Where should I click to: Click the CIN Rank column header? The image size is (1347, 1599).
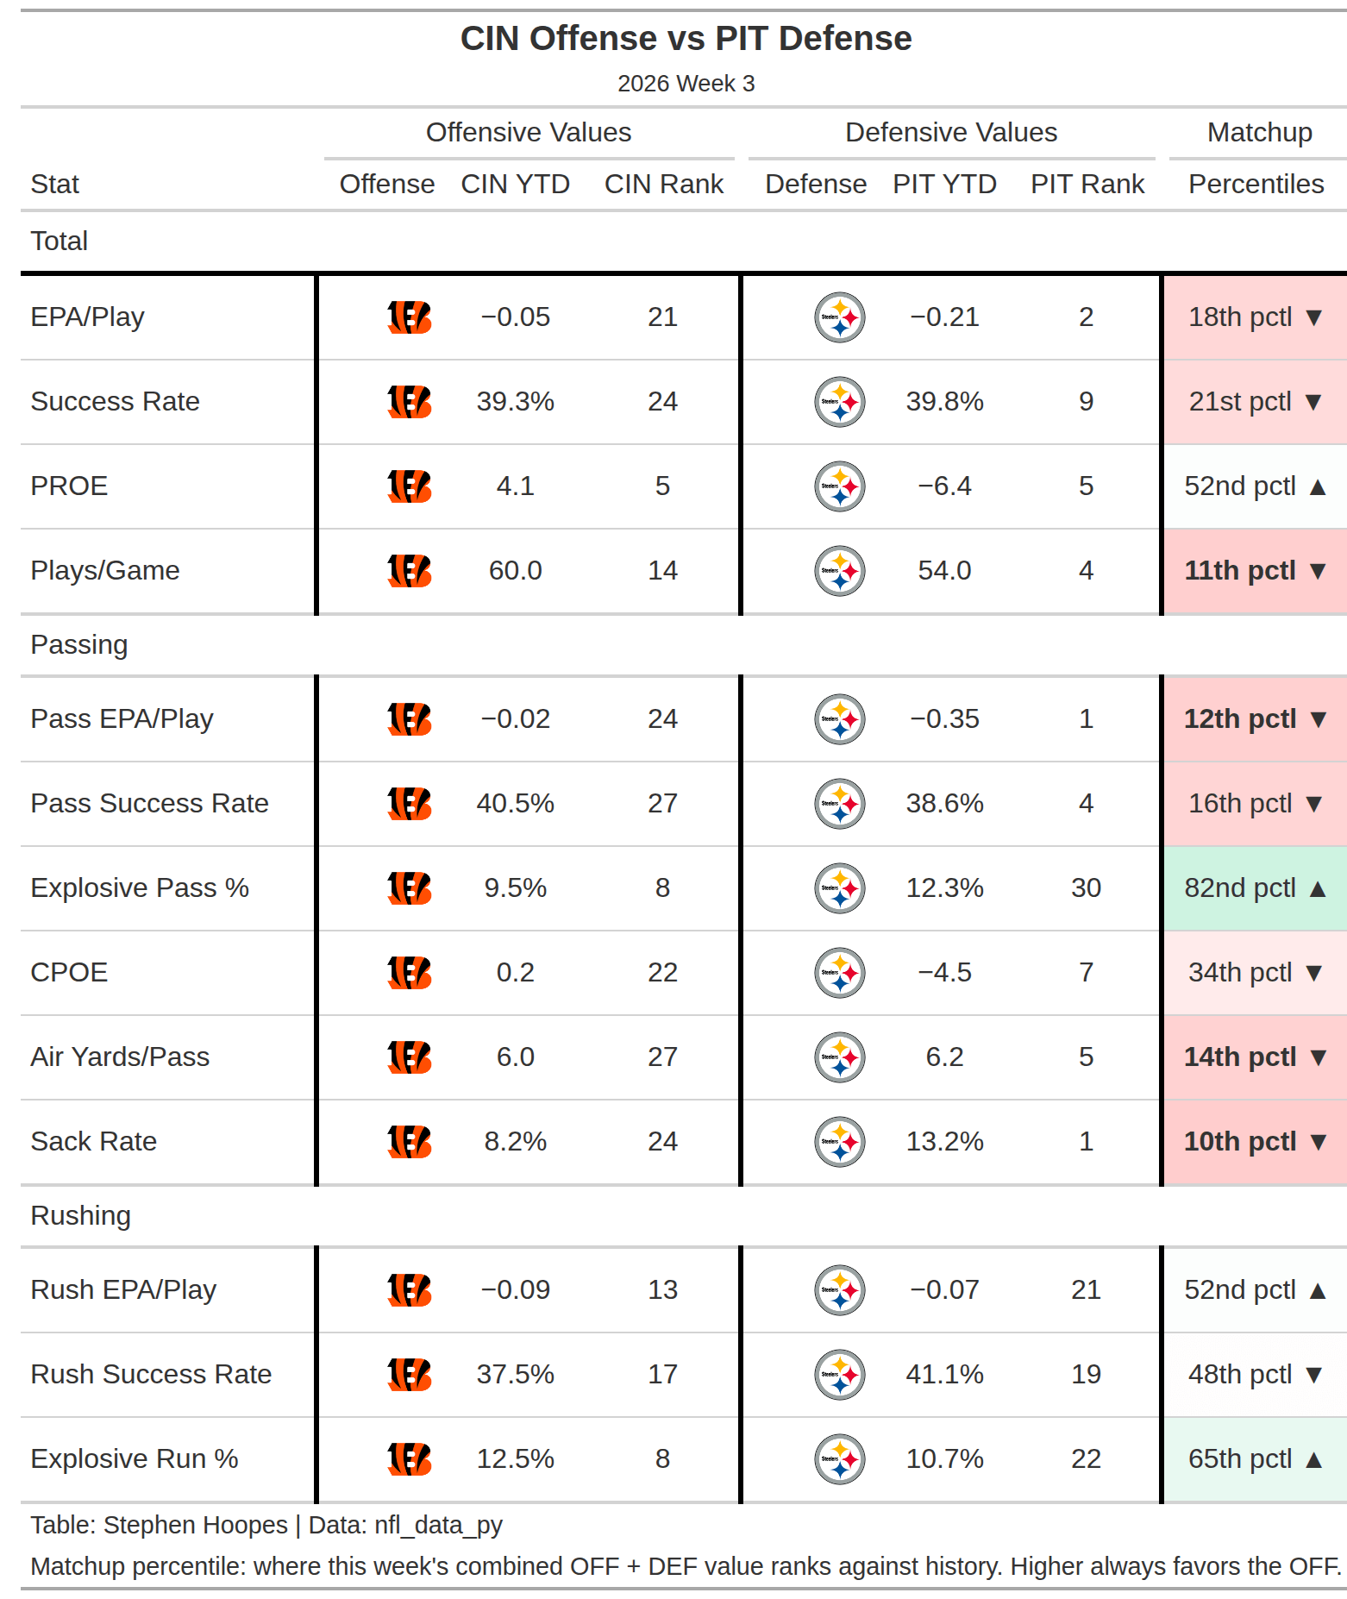pyautogui.click(x=664, y=184)
